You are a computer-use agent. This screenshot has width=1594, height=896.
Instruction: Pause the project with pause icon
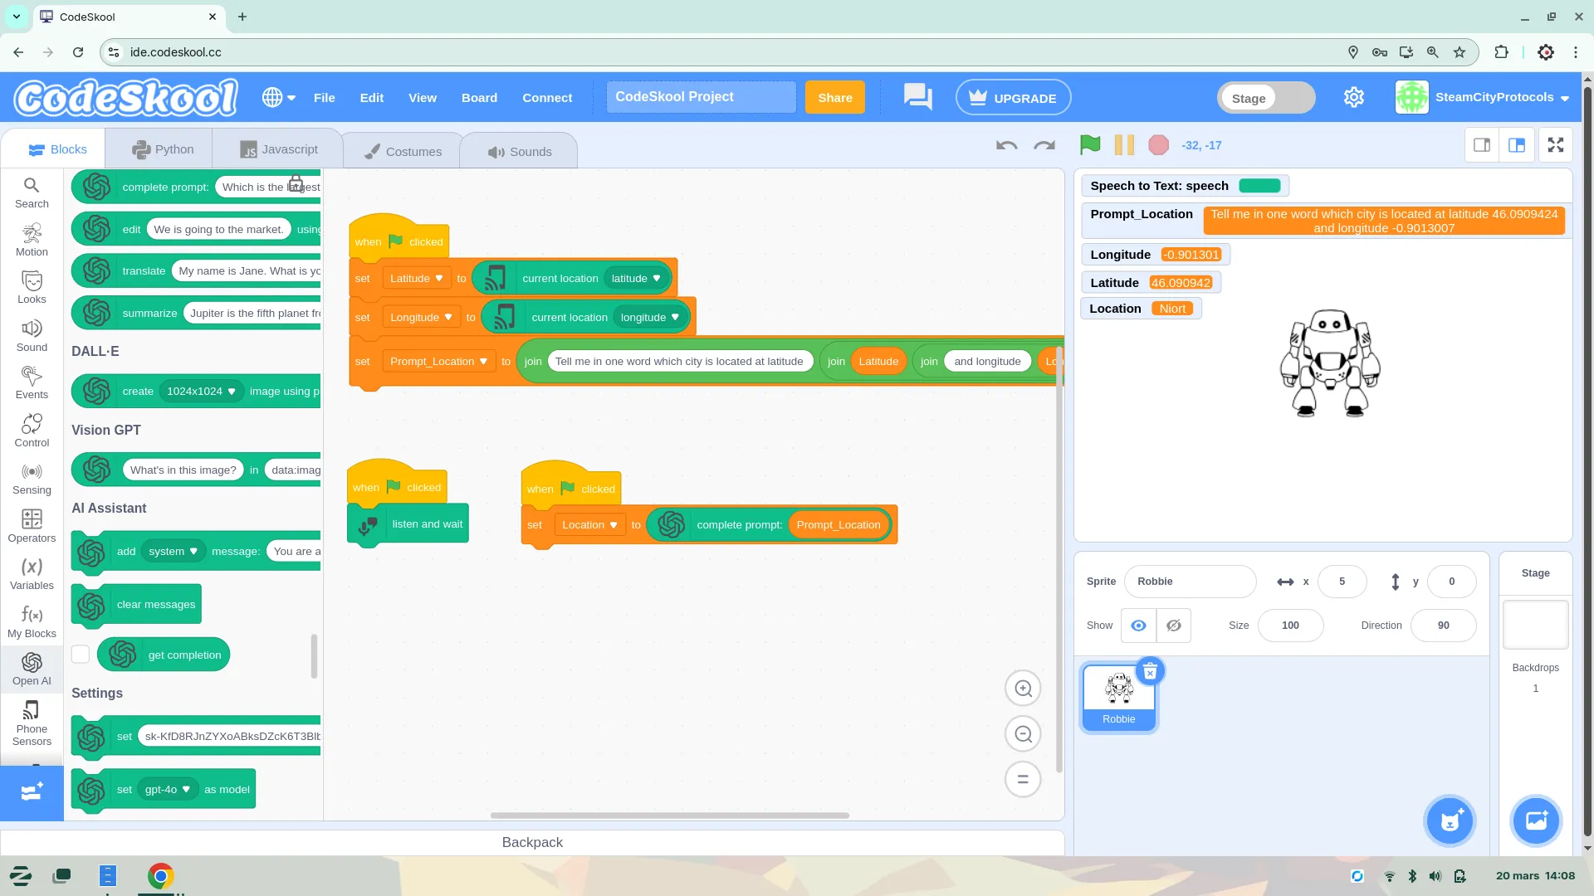pyautogui.click(x=1124, y=145)
